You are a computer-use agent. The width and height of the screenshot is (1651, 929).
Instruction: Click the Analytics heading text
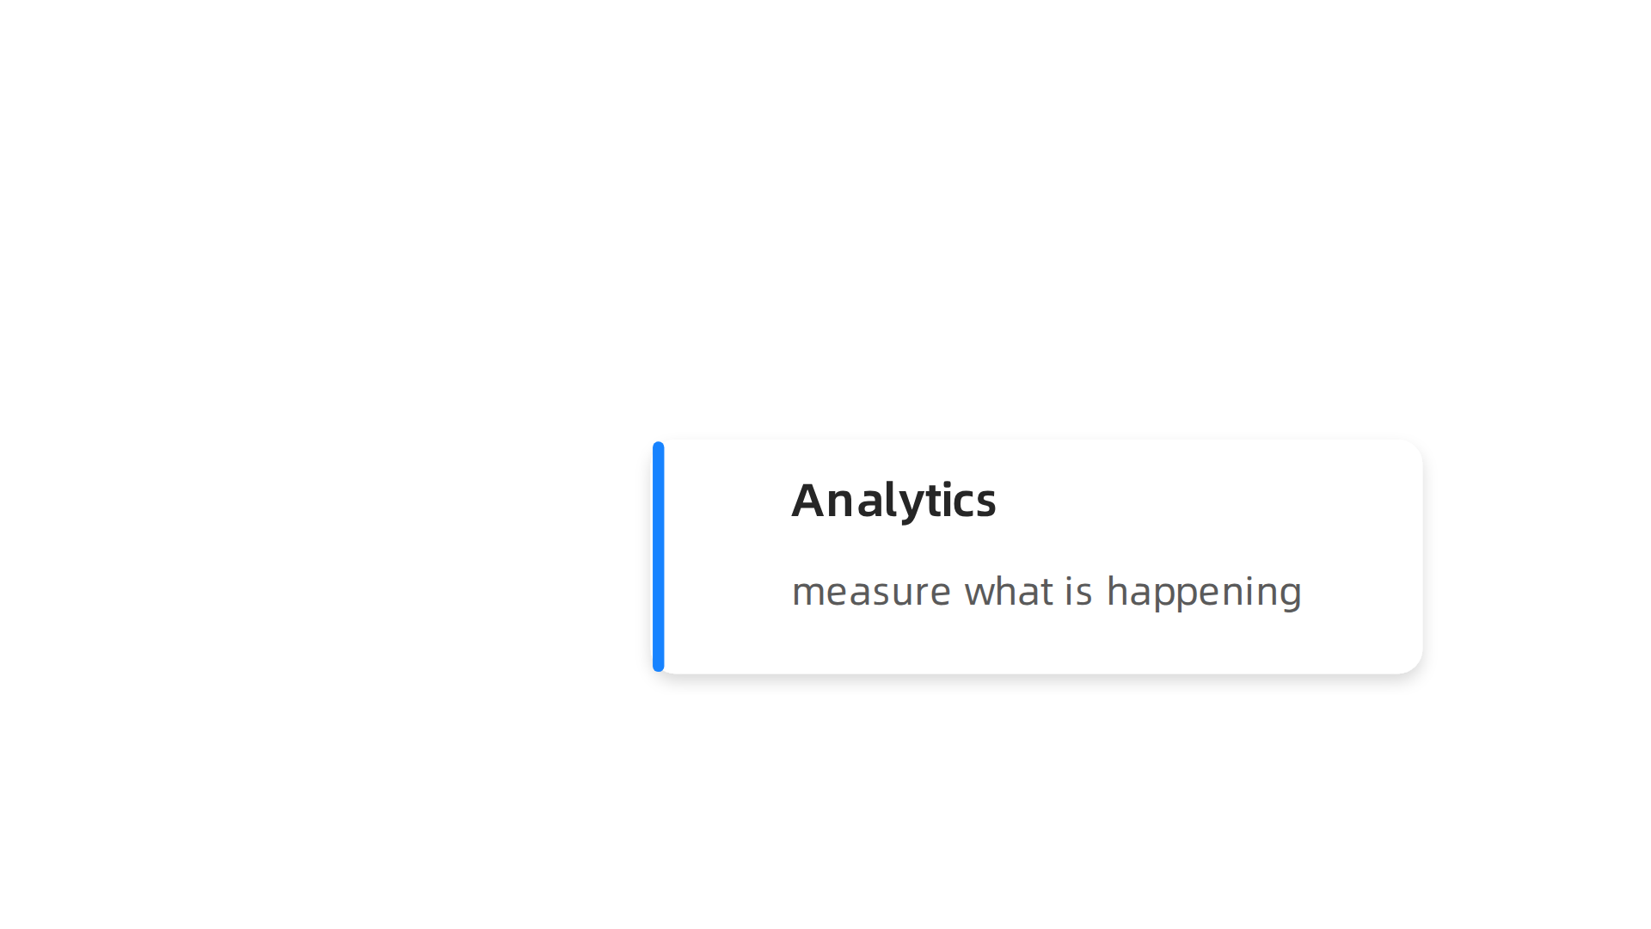tap(893, 500)
